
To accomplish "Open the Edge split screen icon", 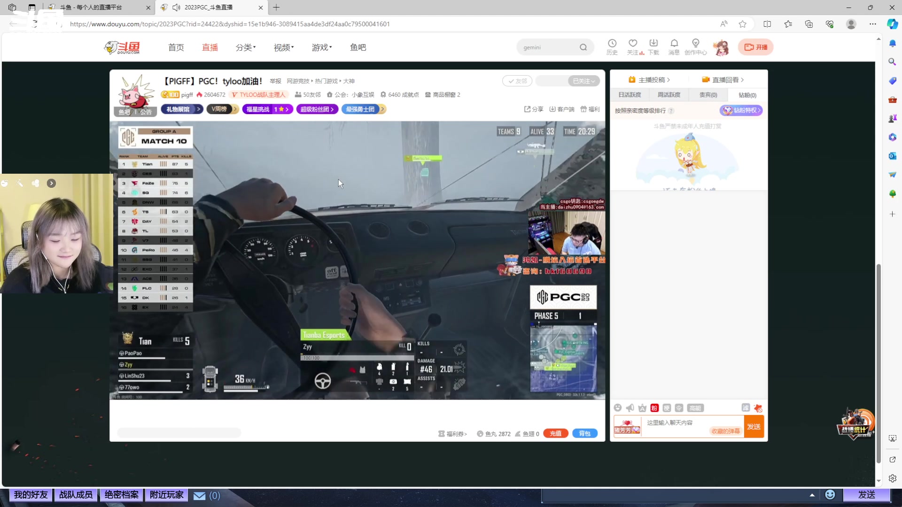I will (x=767, y=24).
